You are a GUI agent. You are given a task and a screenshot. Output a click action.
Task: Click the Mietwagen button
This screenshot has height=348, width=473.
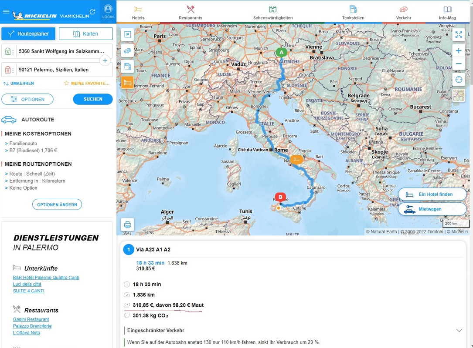click(x=432, y=209)
